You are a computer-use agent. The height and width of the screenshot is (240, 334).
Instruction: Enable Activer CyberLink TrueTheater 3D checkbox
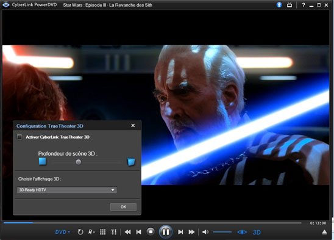[20, 137]
